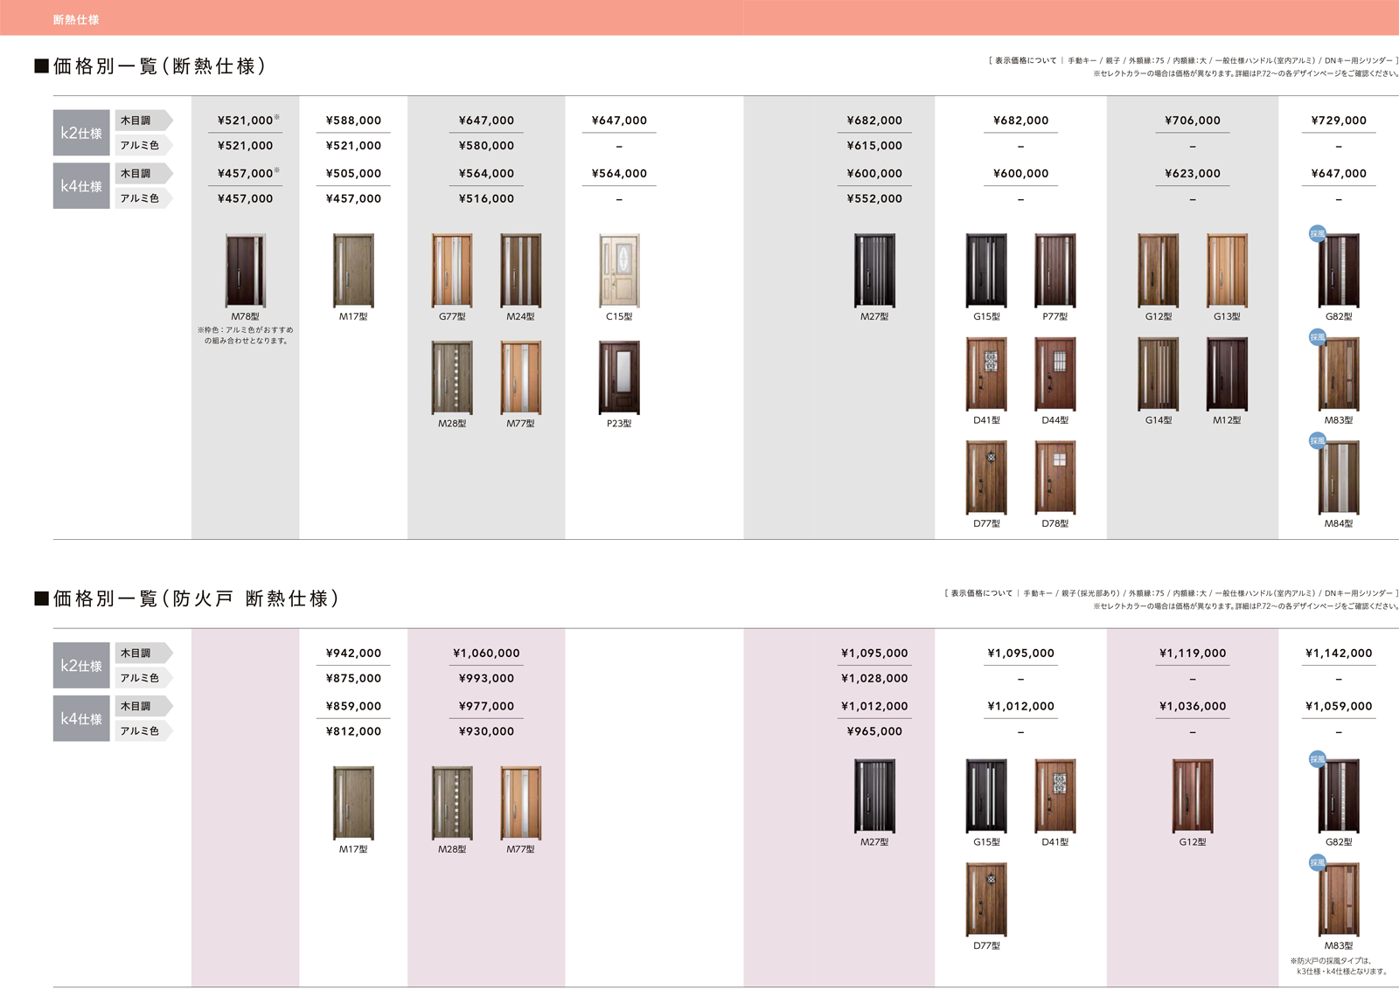Open the P23型 door thumbnail

[619, 377]
